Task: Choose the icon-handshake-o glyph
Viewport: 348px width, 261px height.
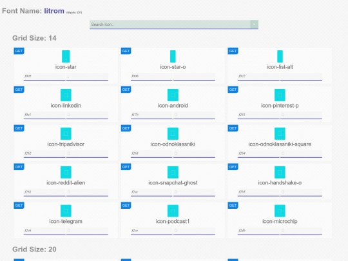Action: [x=280, y=172]
